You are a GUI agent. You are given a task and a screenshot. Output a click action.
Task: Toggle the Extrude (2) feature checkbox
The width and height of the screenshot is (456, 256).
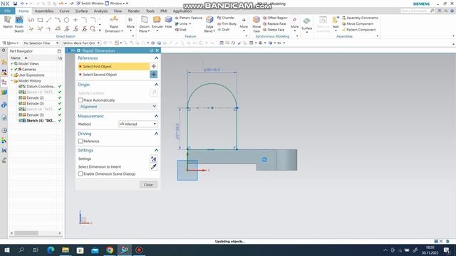pos(21,98)
